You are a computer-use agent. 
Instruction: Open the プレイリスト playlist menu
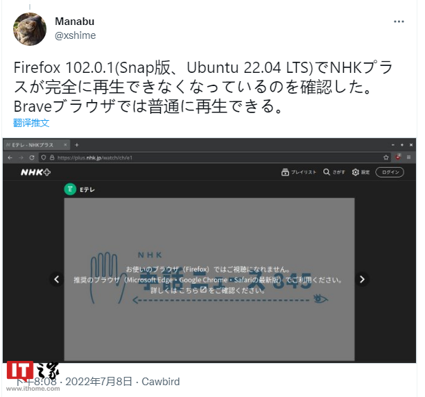299,172
